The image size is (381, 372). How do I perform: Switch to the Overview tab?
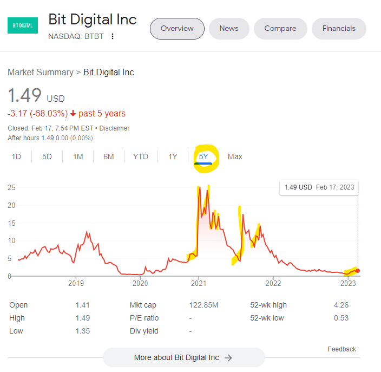coord(177,29)
